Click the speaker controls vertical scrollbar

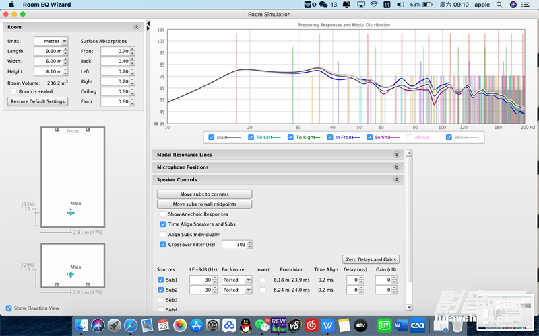(409, 230)
